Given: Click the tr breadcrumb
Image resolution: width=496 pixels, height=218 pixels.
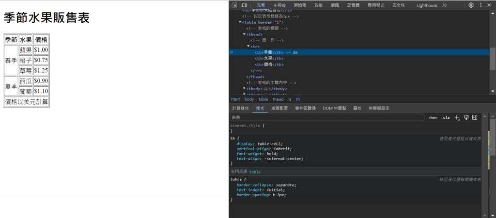Looking at the screenshot, I should [x=290, y=99].
